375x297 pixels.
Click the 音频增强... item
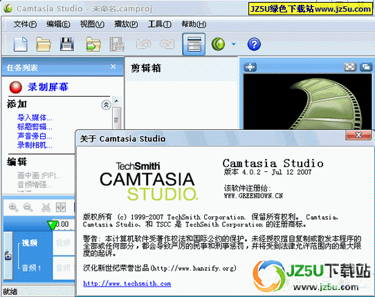[35, 184]
